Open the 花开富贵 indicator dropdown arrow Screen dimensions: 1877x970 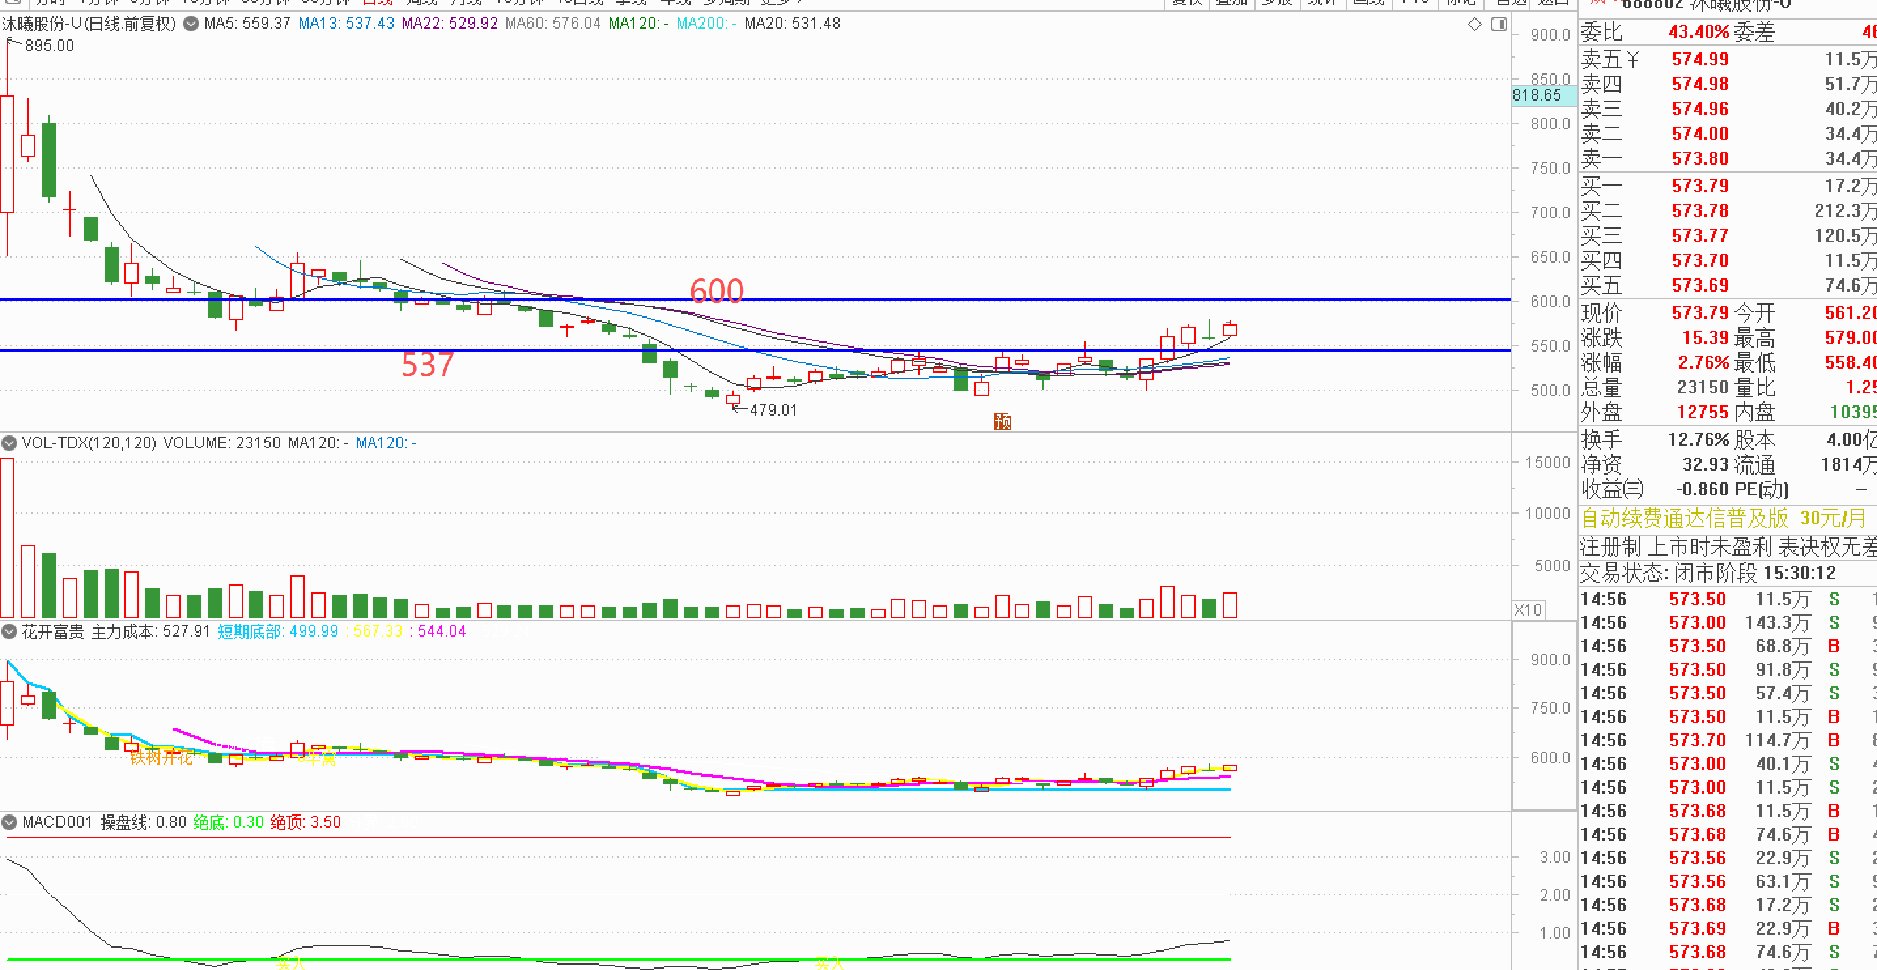tap(9, 631)
